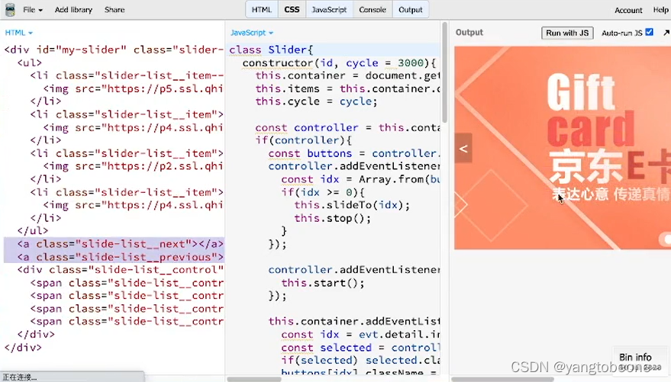Click the 'if(idx >= 0){' line

click(323, 192)
